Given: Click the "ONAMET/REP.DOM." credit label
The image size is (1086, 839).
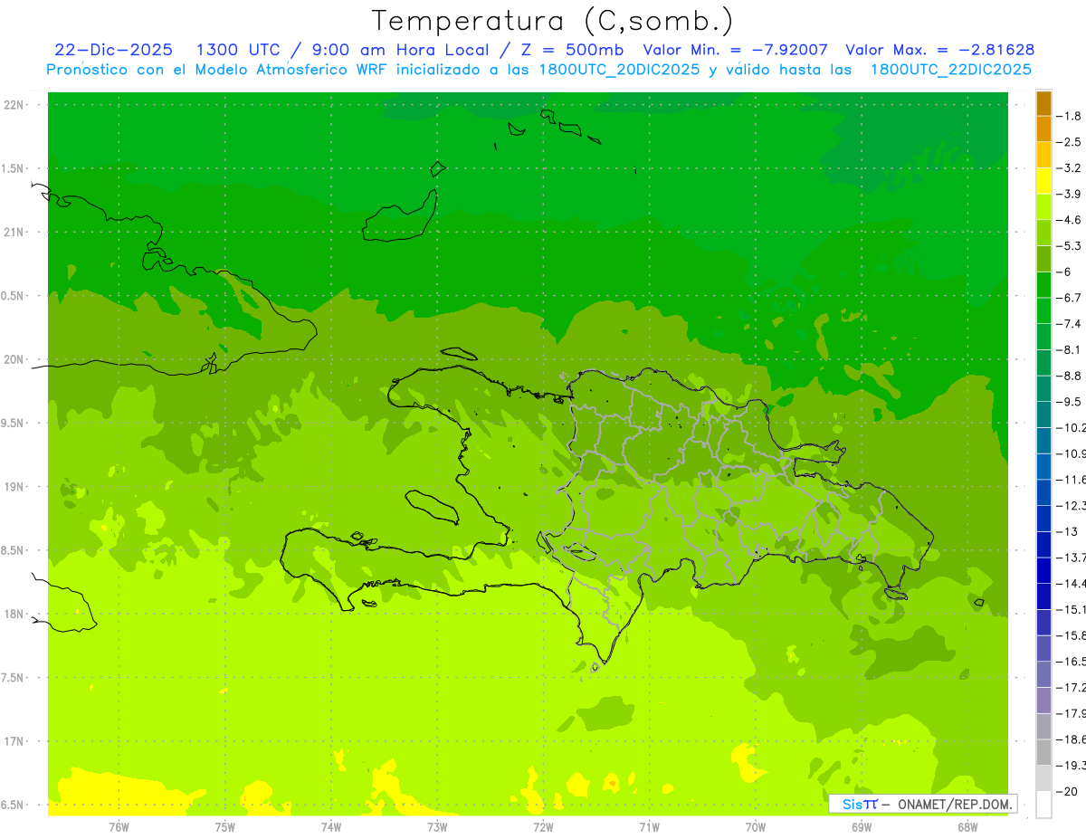Looking at the screenshot, I should point(956,804).
